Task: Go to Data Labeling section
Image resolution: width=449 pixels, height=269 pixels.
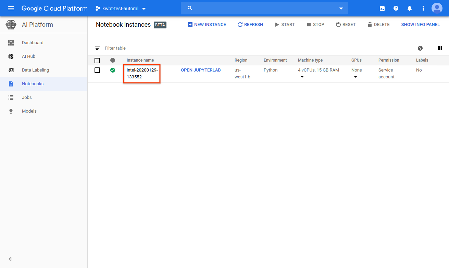Action: coord(44,70)
